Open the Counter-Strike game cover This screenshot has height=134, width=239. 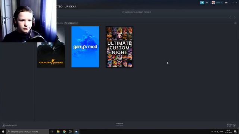click(51, 55)
